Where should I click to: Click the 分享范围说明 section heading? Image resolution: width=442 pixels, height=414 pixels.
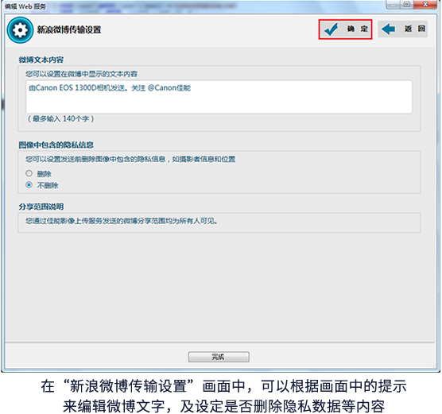41,207
